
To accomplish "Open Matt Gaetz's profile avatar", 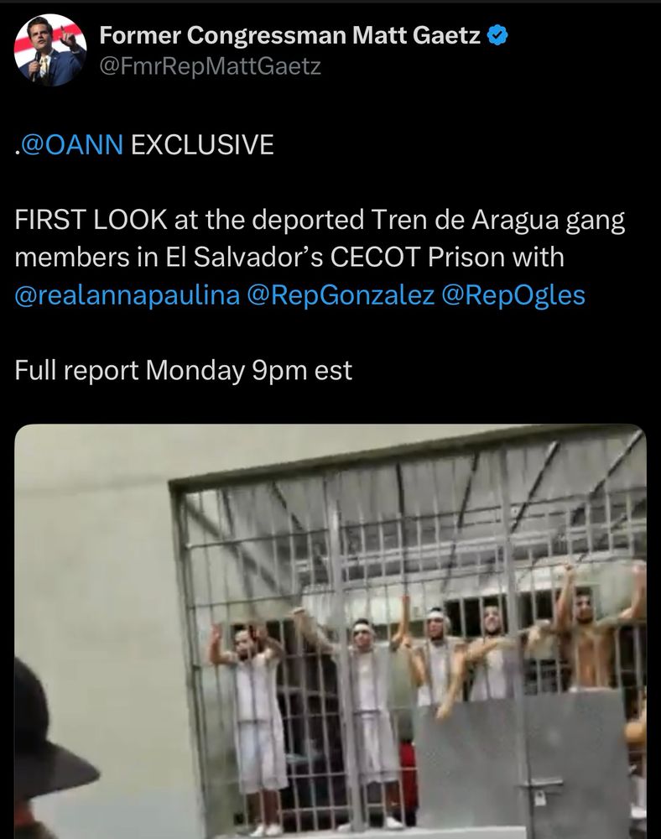I will (x=49, y=50).
